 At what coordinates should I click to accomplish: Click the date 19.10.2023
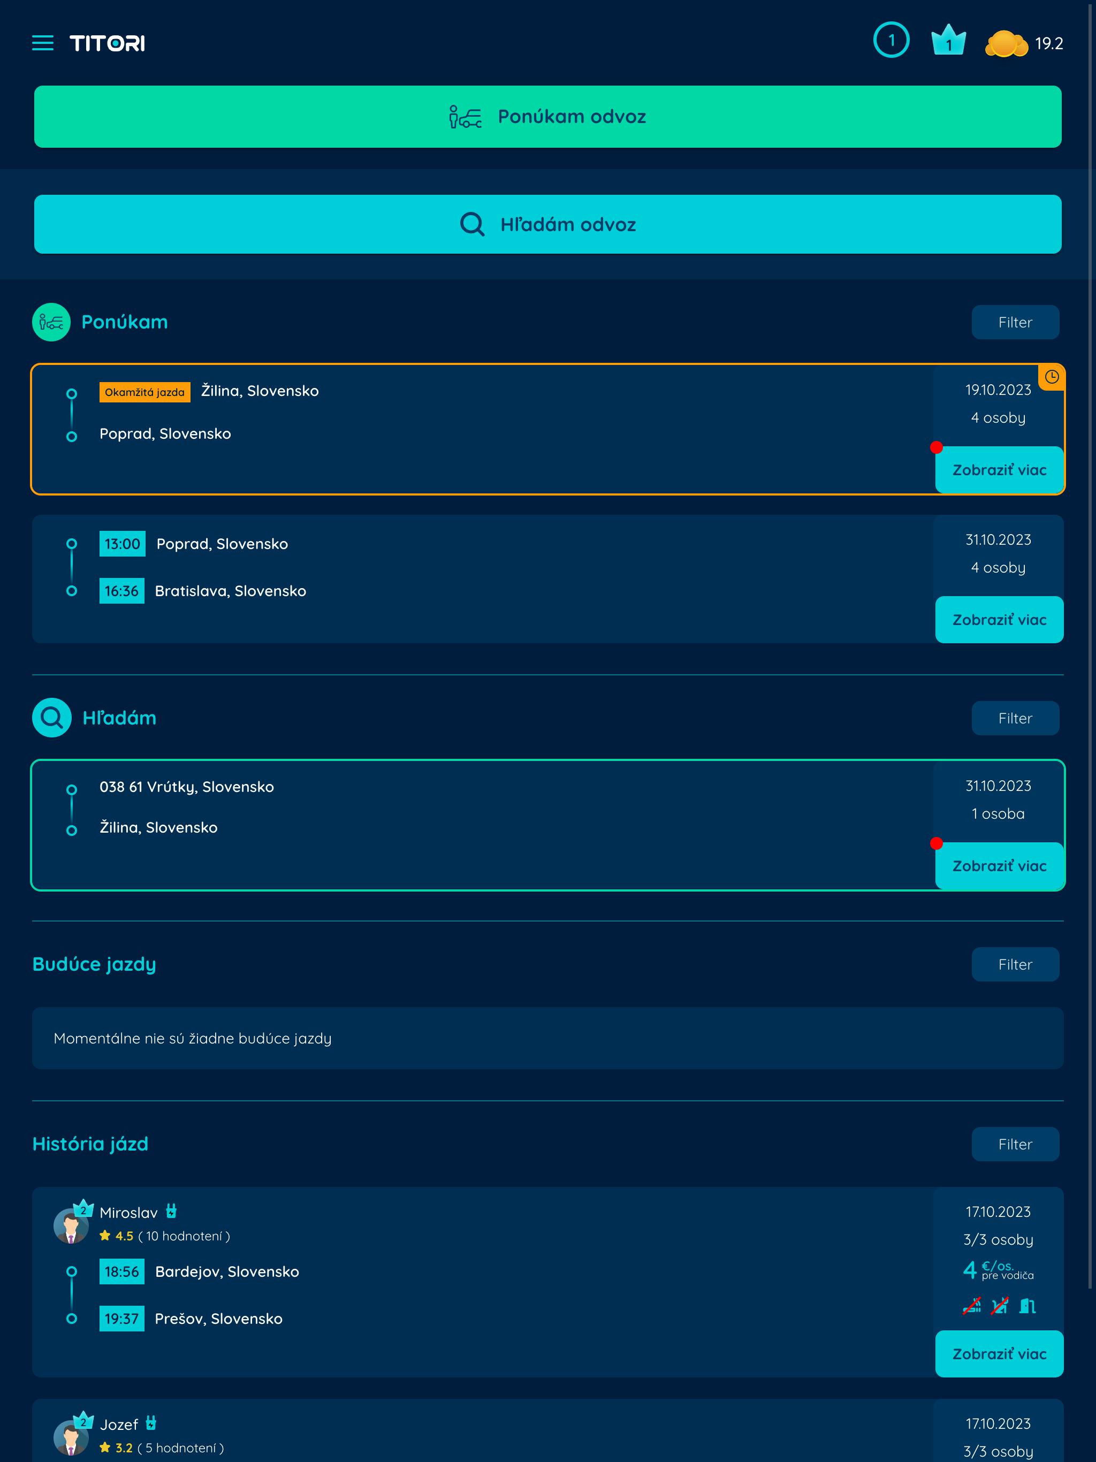point(998,390)
